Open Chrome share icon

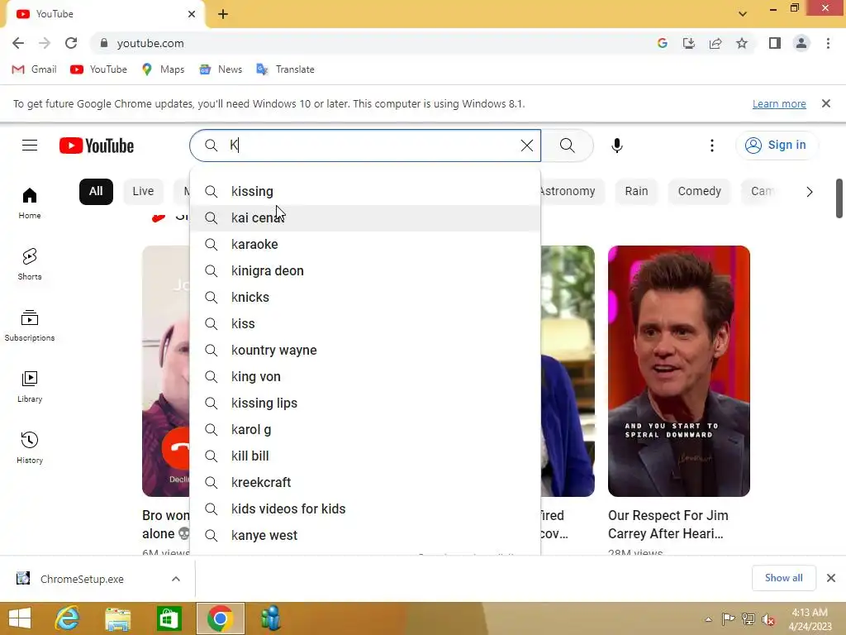click(x=715, y=43)
